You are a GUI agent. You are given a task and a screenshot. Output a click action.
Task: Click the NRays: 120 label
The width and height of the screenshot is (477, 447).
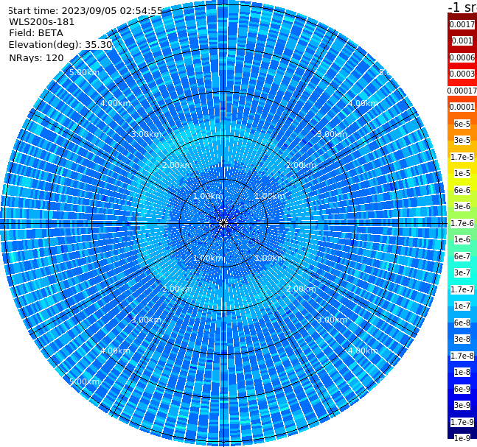tap(36, 57)
